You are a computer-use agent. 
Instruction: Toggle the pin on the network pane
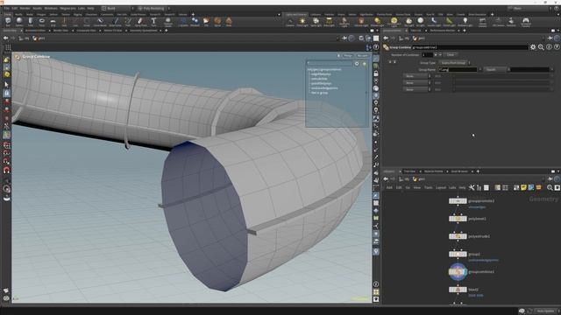pos(550,178)
